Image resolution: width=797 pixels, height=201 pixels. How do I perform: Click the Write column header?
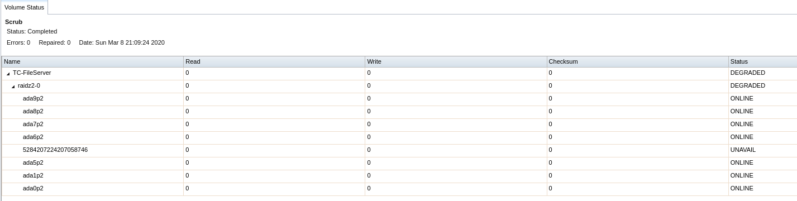456,61
